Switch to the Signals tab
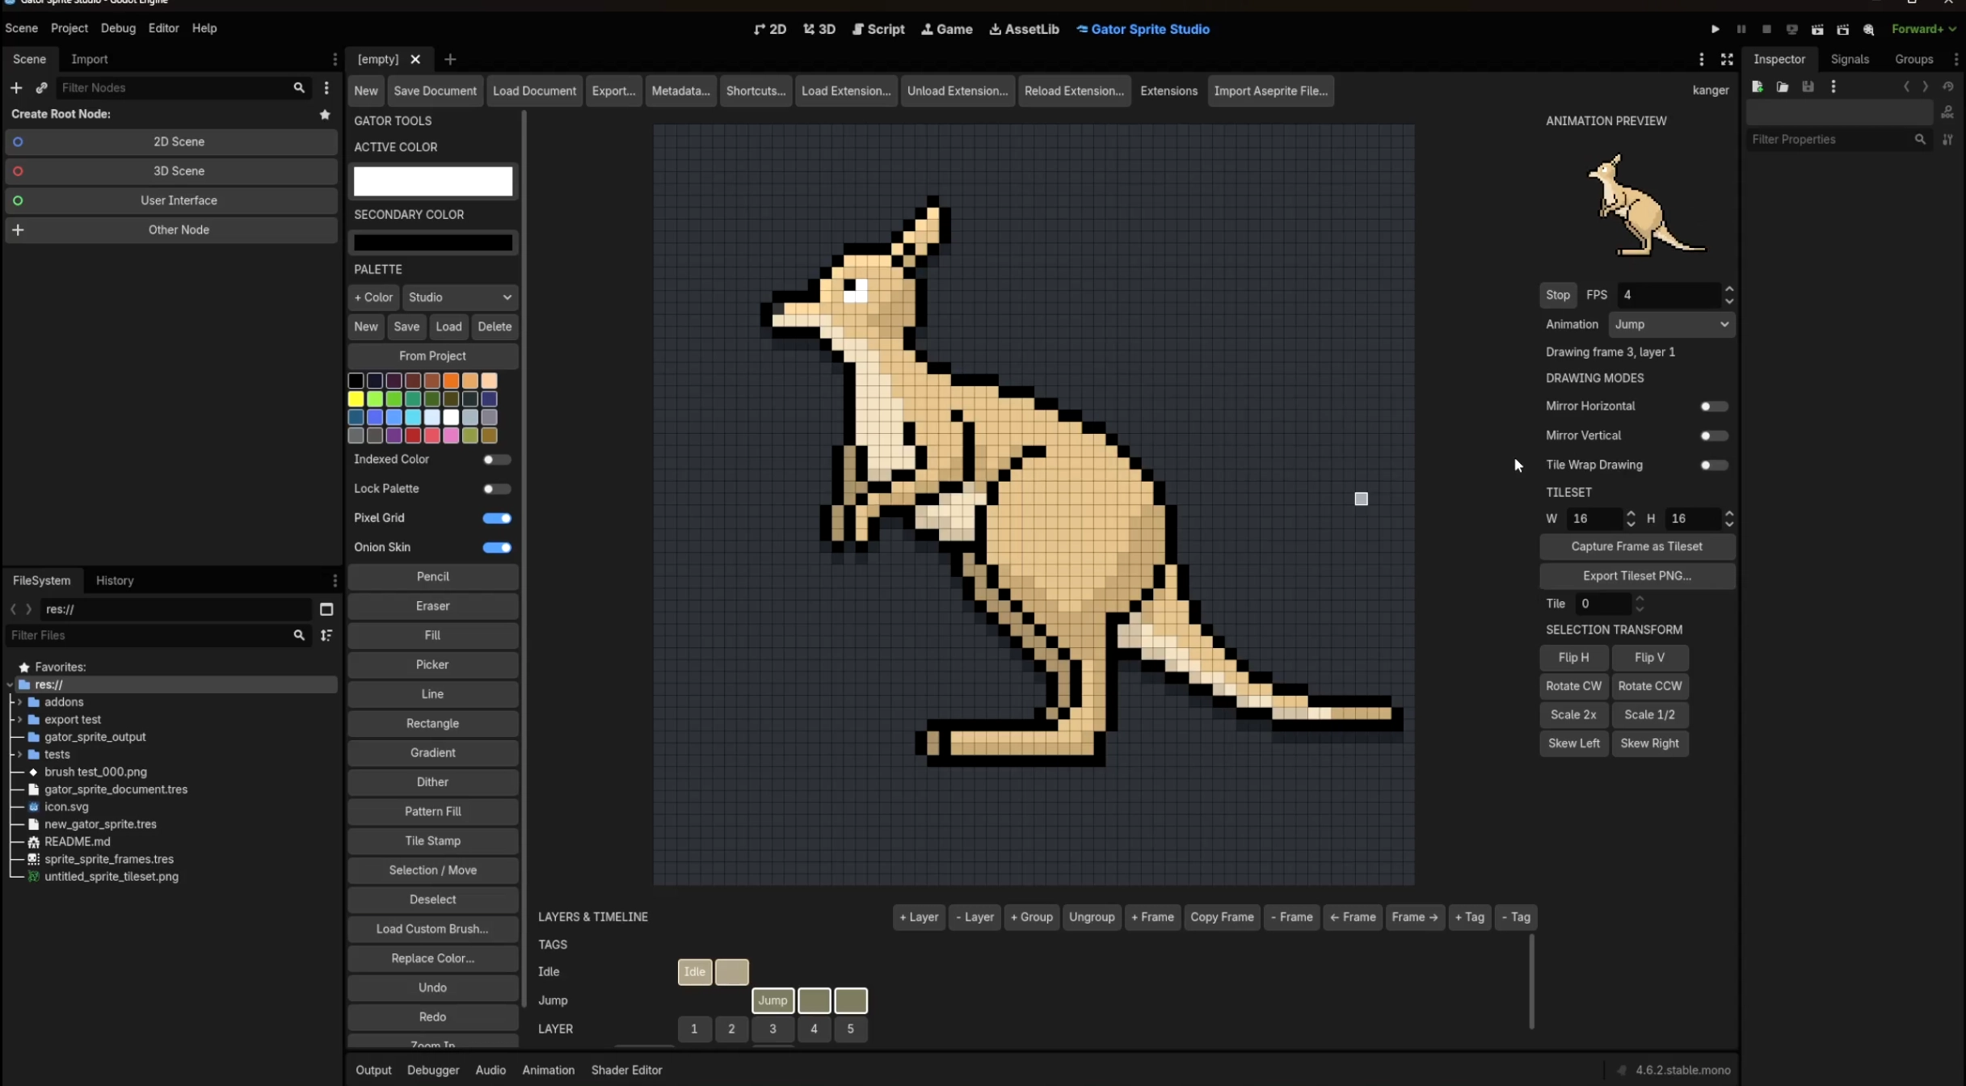This screenshot has width=1966, height=1086. coord(1850,59)
